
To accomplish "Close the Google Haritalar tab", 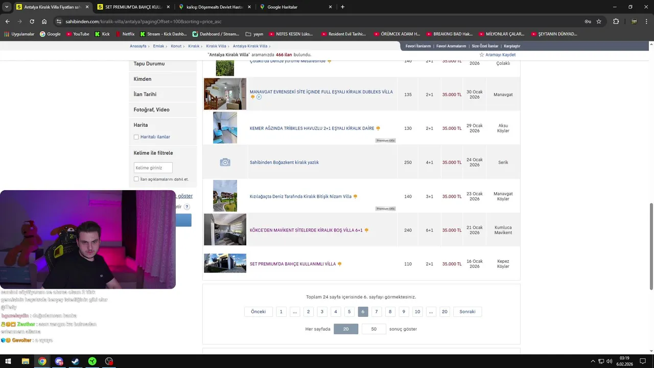I will (x=330, y=7).
